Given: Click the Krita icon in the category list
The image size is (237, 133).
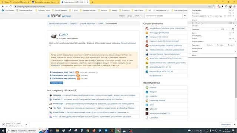Looking at the screenshot, I should click(51, 117).
